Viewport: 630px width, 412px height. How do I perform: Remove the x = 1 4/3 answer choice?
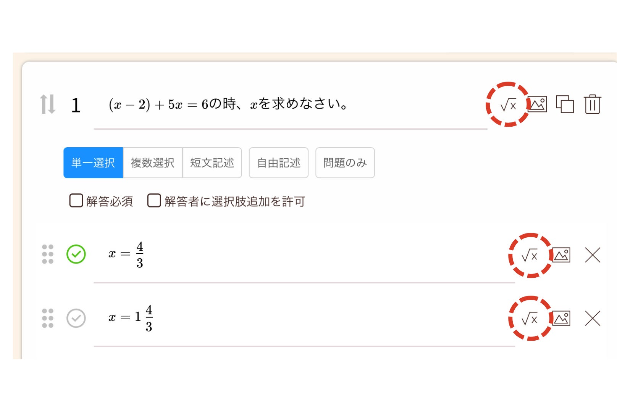(593, 319)
